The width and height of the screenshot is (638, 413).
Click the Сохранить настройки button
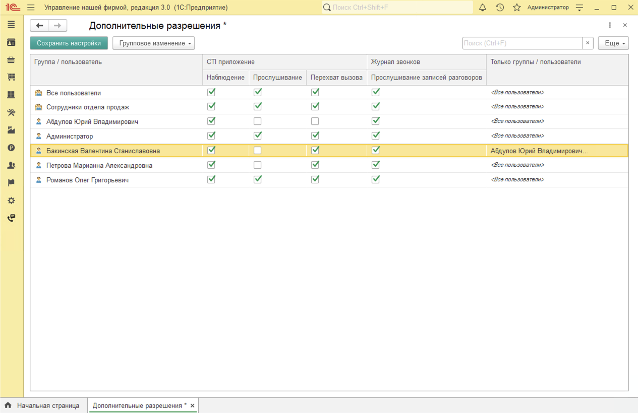(x=69, y=43)
